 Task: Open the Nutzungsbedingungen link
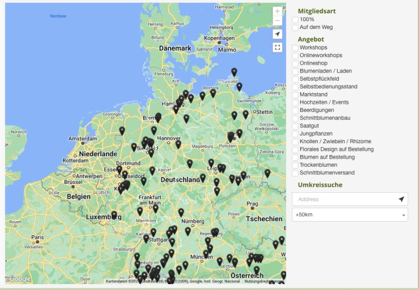264,281
